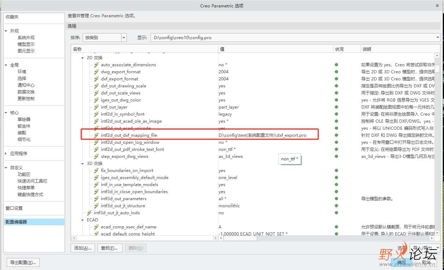Click lightning icon beside dxf_out_scale_views
Screen dimensions: 444x270
tap(96, 93)
